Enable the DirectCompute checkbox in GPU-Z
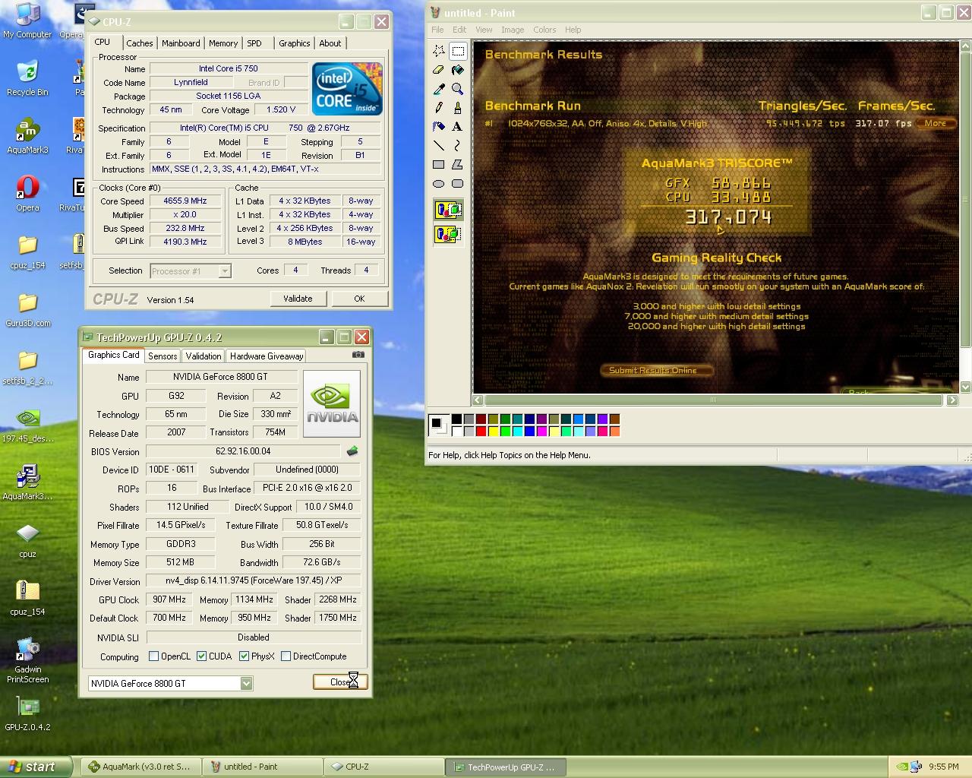 pos(286,656)
